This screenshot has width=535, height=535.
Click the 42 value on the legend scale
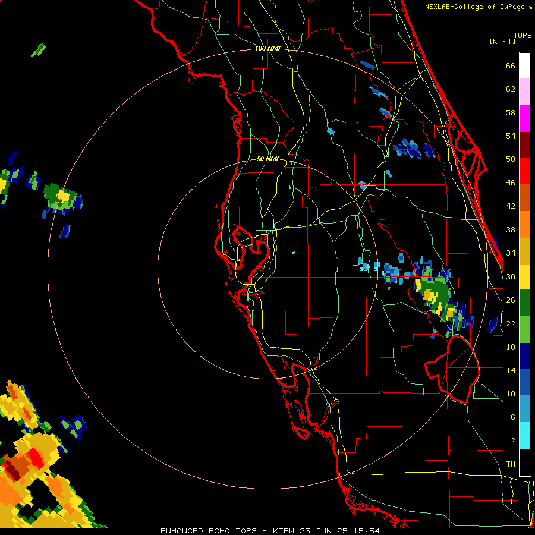coord(511,206)
